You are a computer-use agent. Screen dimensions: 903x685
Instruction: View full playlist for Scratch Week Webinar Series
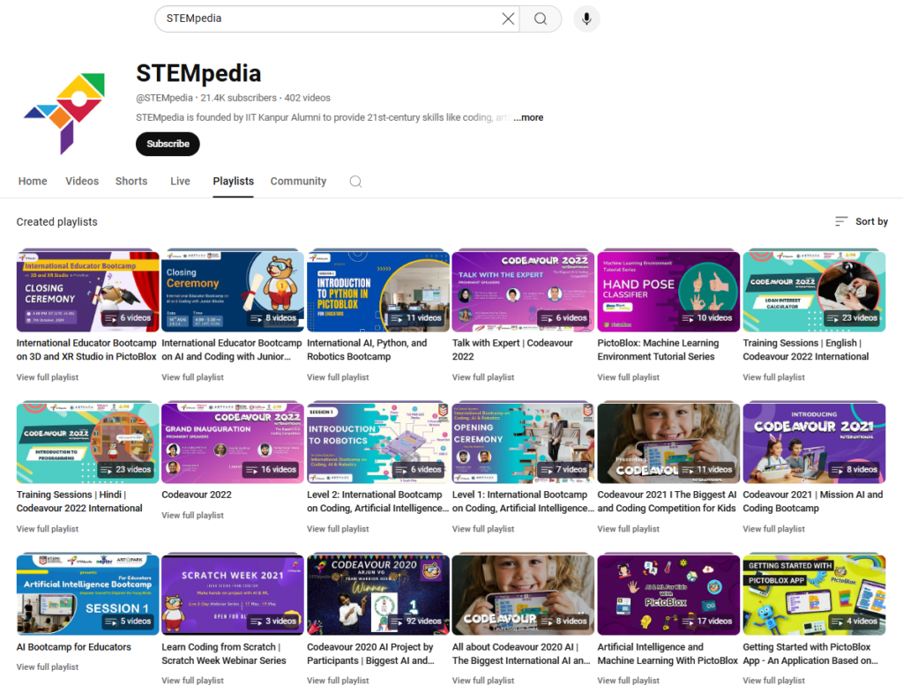click(x=192, y=681)
